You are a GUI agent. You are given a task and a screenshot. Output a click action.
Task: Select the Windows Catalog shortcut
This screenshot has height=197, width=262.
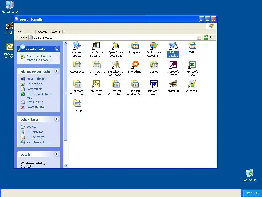(173, 46)
